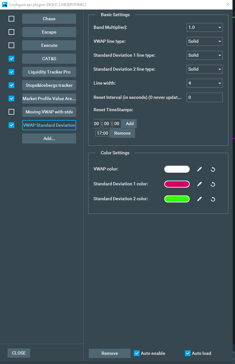Click the pencil icon for Standard Deviation 1 color
235x364 pixels.
point(199,184)
